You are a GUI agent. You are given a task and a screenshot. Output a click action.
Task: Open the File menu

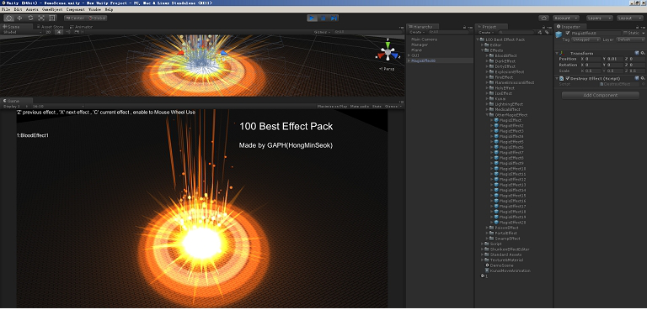pyautogui.click(x=6, y=9)
